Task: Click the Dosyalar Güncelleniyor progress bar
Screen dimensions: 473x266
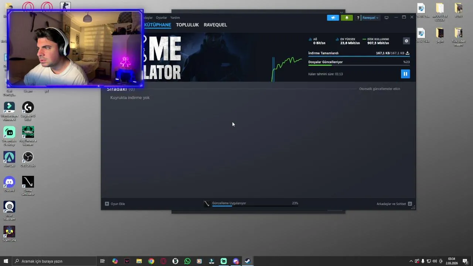Action: (359, 65)
